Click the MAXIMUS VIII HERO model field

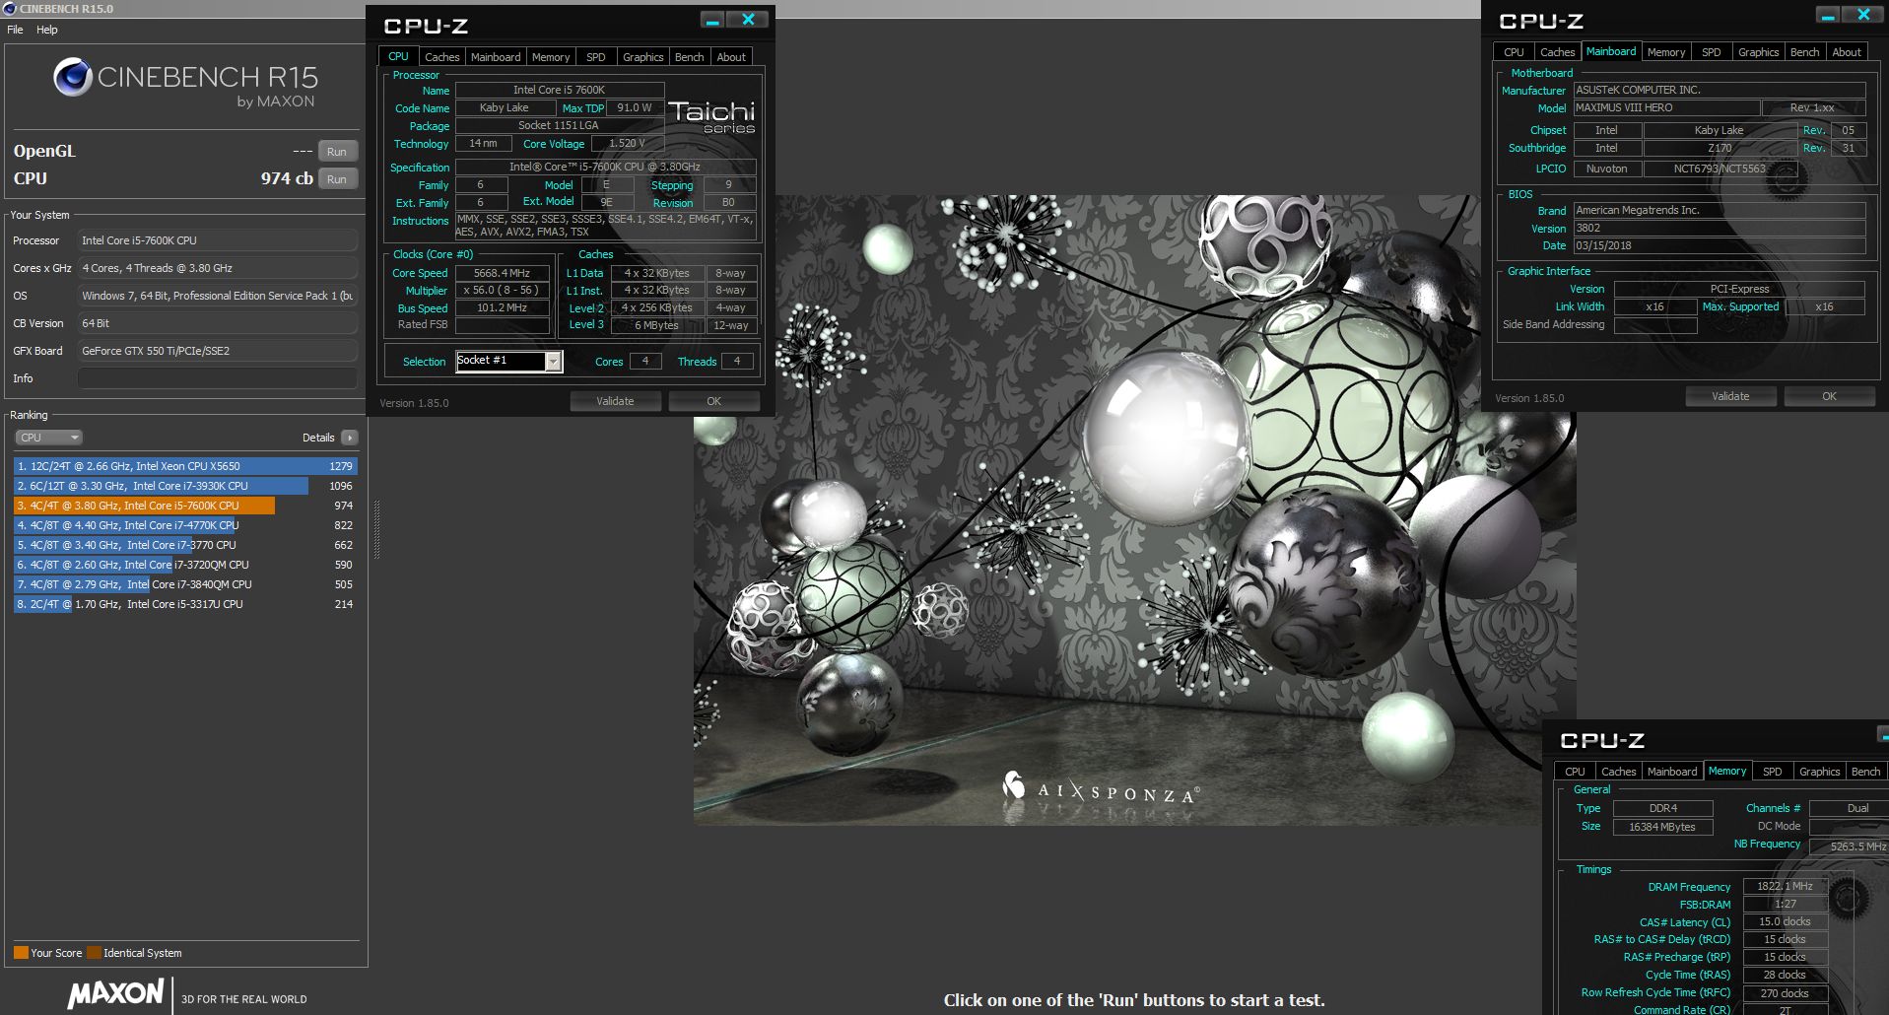pyautogui.click(x=1666, y=107)
